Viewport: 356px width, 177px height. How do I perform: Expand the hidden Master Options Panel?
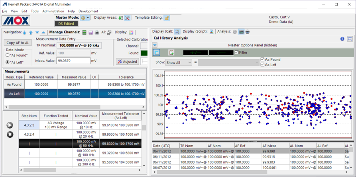click(155, 45)
